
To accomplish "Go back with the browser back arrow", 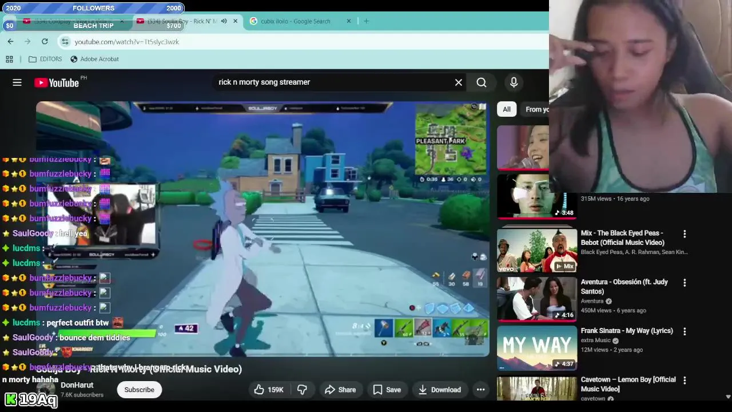I will coord(10,41).
